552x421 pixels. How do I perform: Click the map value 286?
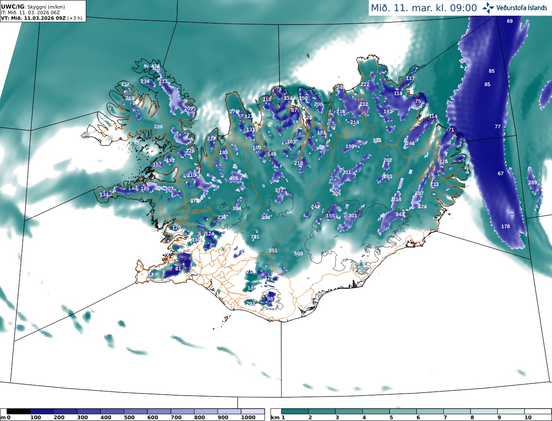(x=158, y=127)
